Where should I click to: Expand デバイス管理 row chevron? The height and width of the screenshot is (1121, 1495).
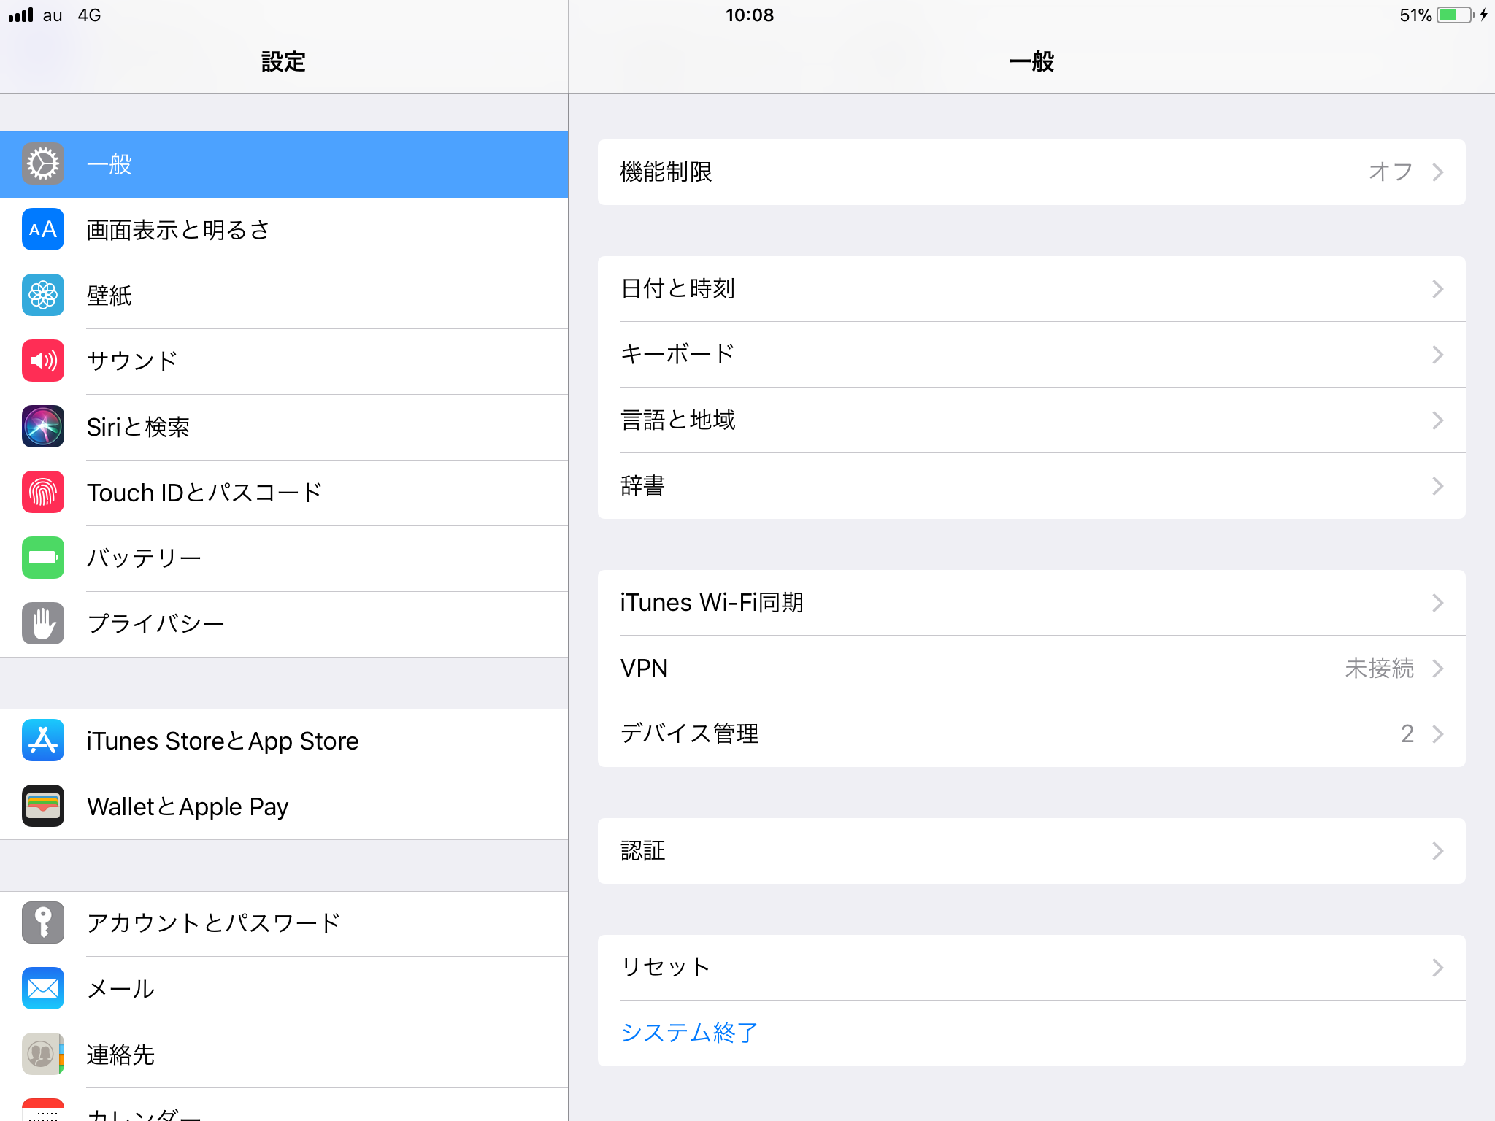tap(1438, 734)
